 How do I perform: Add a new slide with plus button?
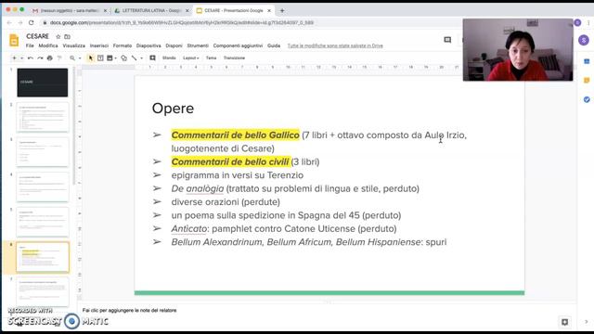click(15, 58)
